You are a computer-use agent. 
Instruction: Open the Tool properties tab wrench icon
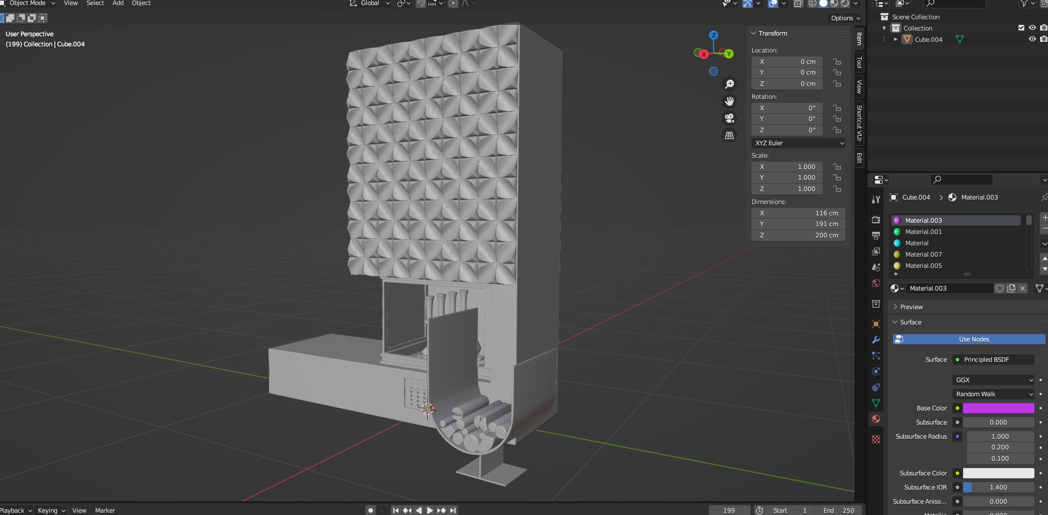[x=876, y=200]
